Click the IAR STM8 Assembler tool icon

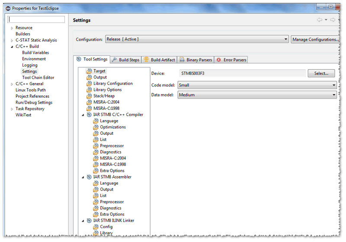[x=89, y=177]
